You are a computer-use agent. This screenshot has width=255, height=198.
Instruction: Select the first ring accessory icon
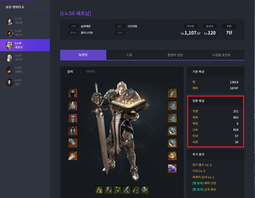172,131
